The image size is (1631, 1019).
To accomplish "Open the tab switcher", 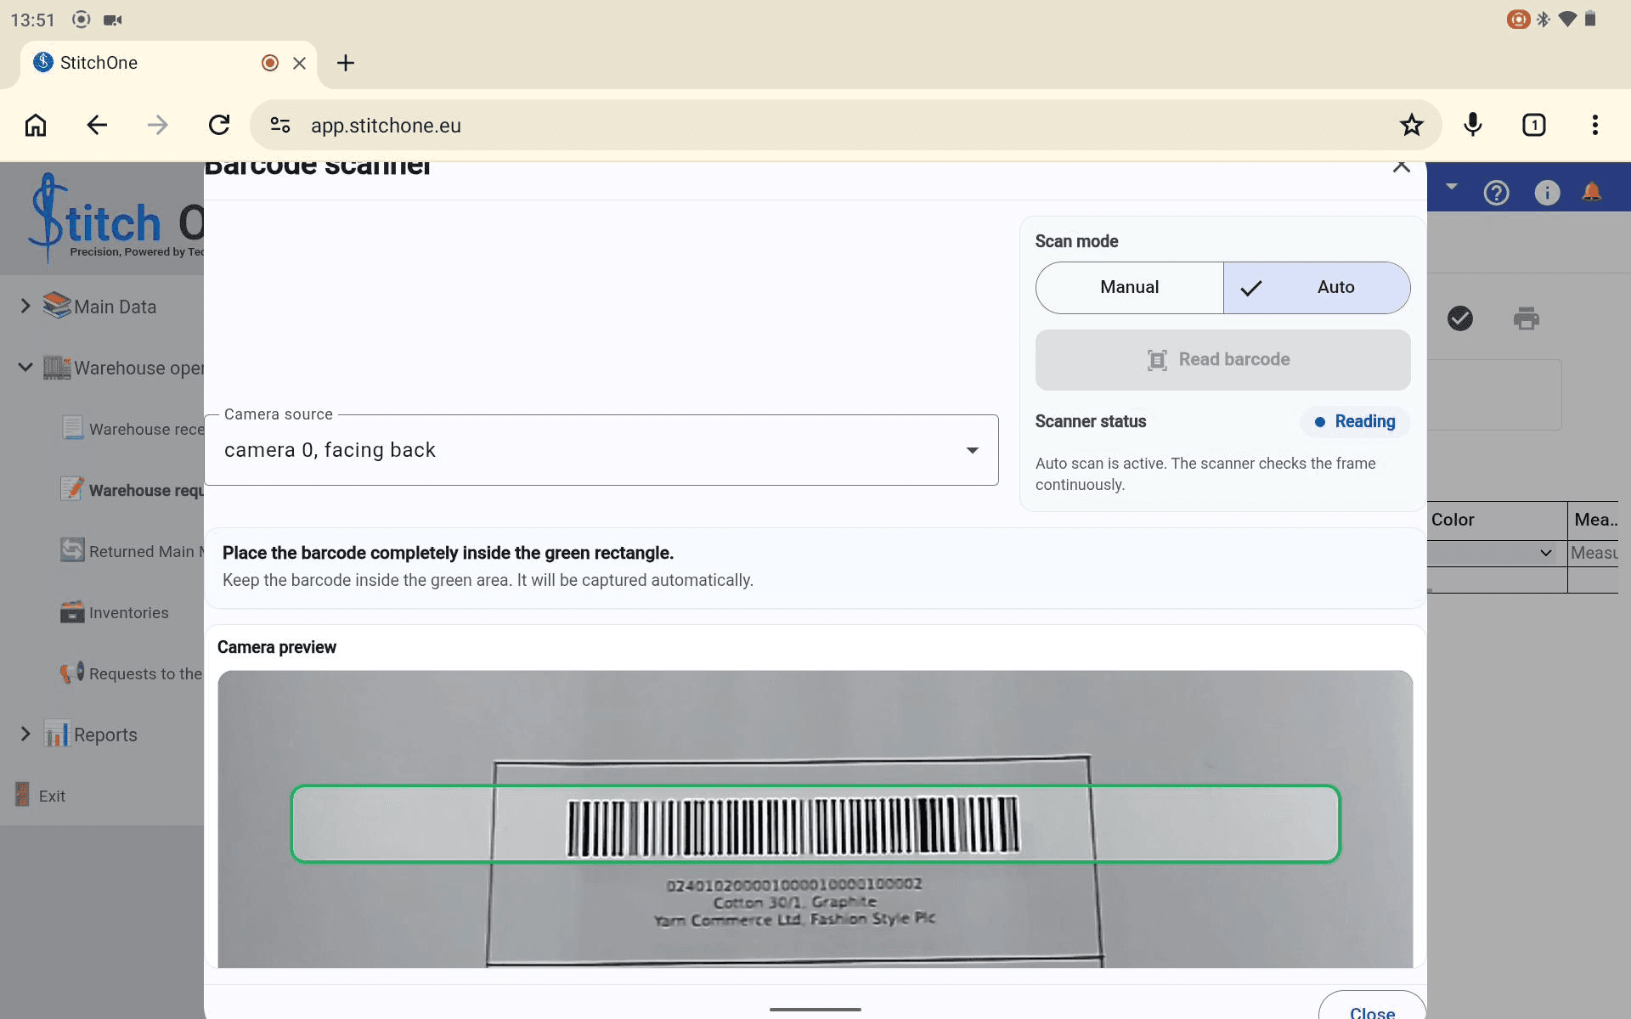I will [x=1534, y=126].
